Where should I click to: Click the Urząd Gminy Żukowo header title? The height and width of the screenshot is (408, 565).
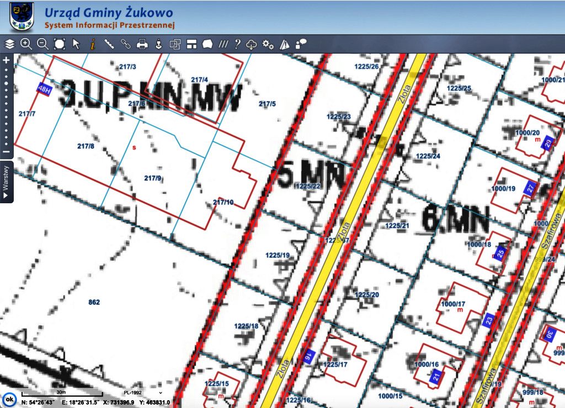click(108, 13)
